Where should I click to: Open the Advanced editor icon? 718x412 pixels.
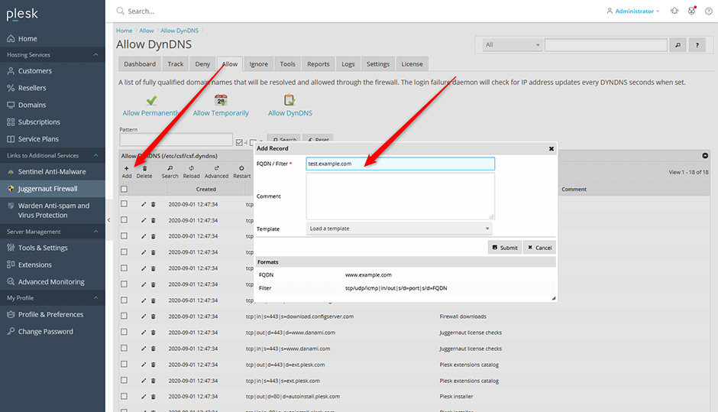coord(217,168)
